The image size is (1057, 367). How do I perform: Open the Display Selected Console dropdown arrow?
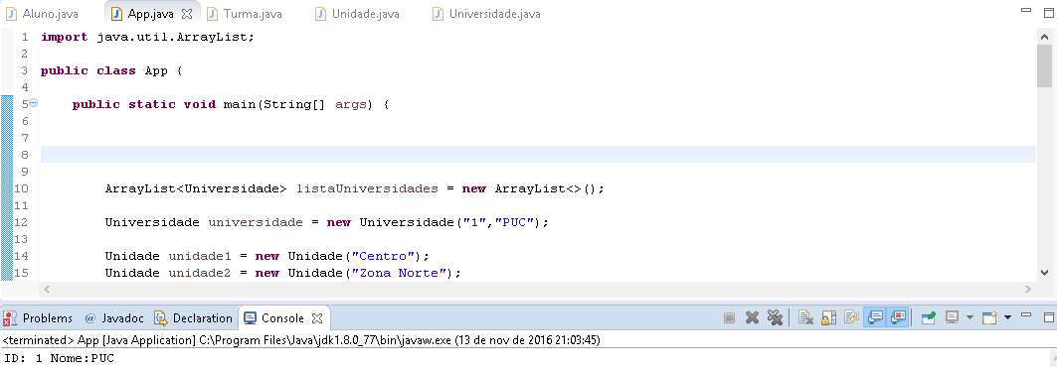point(969,318)
